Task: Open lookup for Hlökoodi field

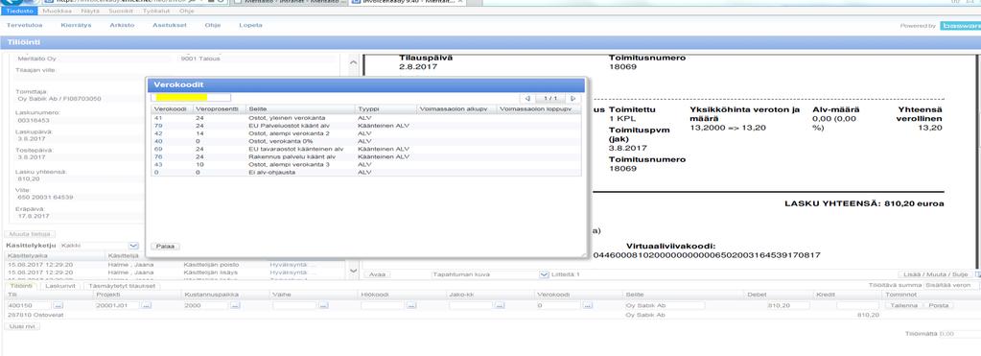Action: [x=411, y=305]
